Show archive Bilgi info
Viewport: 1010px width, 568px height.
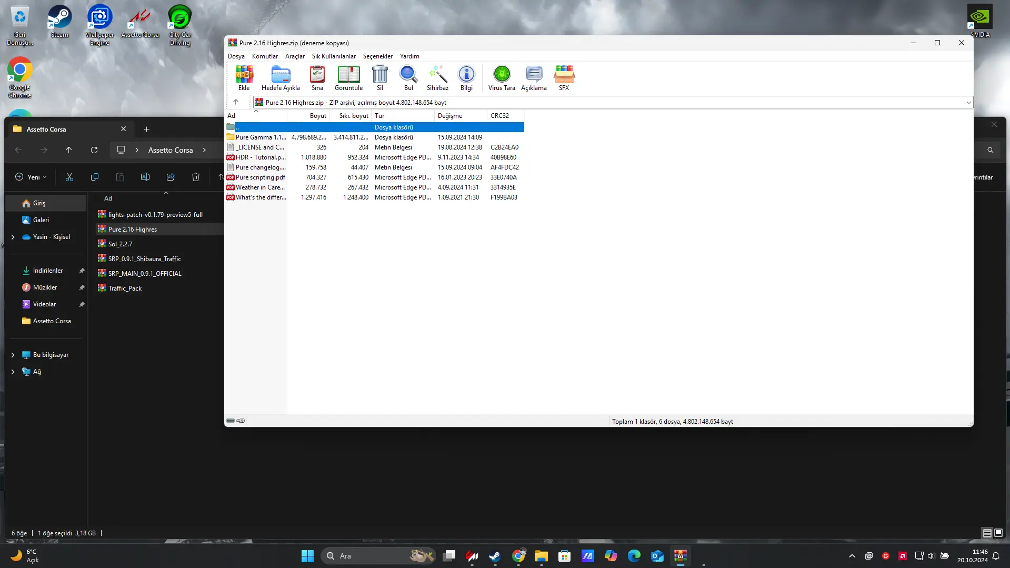[x=466, y=78]
